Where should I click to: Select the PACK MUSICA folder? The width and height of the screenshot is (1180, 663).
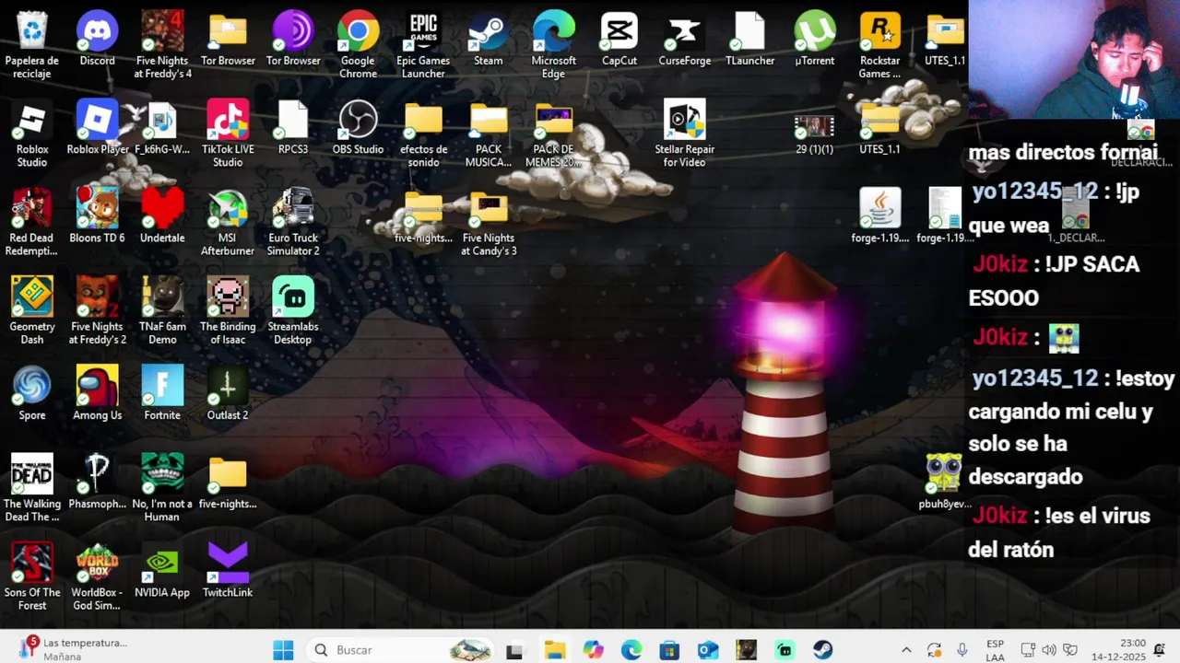tap(489, 134)
